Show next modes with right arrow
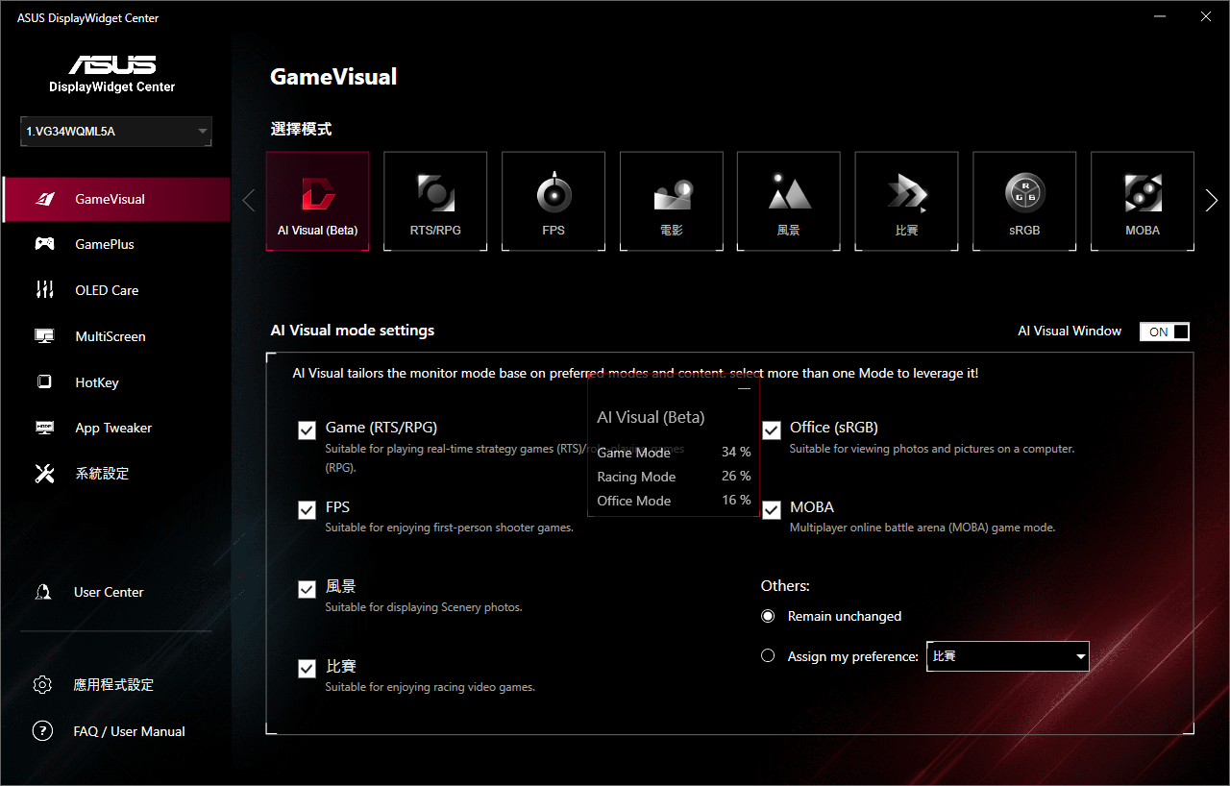The image size is (1230, 786). point(1212,201)
